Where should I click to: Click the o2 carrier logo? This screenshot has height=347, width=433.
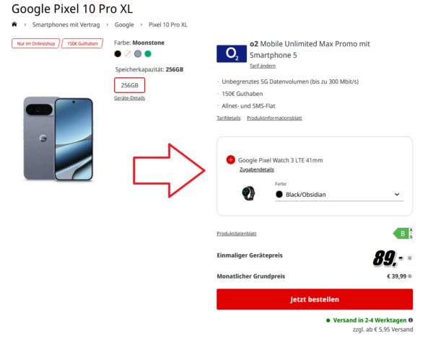[x=232, y=53]
